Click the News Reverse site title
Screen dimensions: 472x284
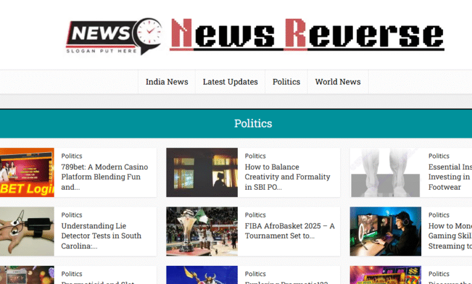307,35
